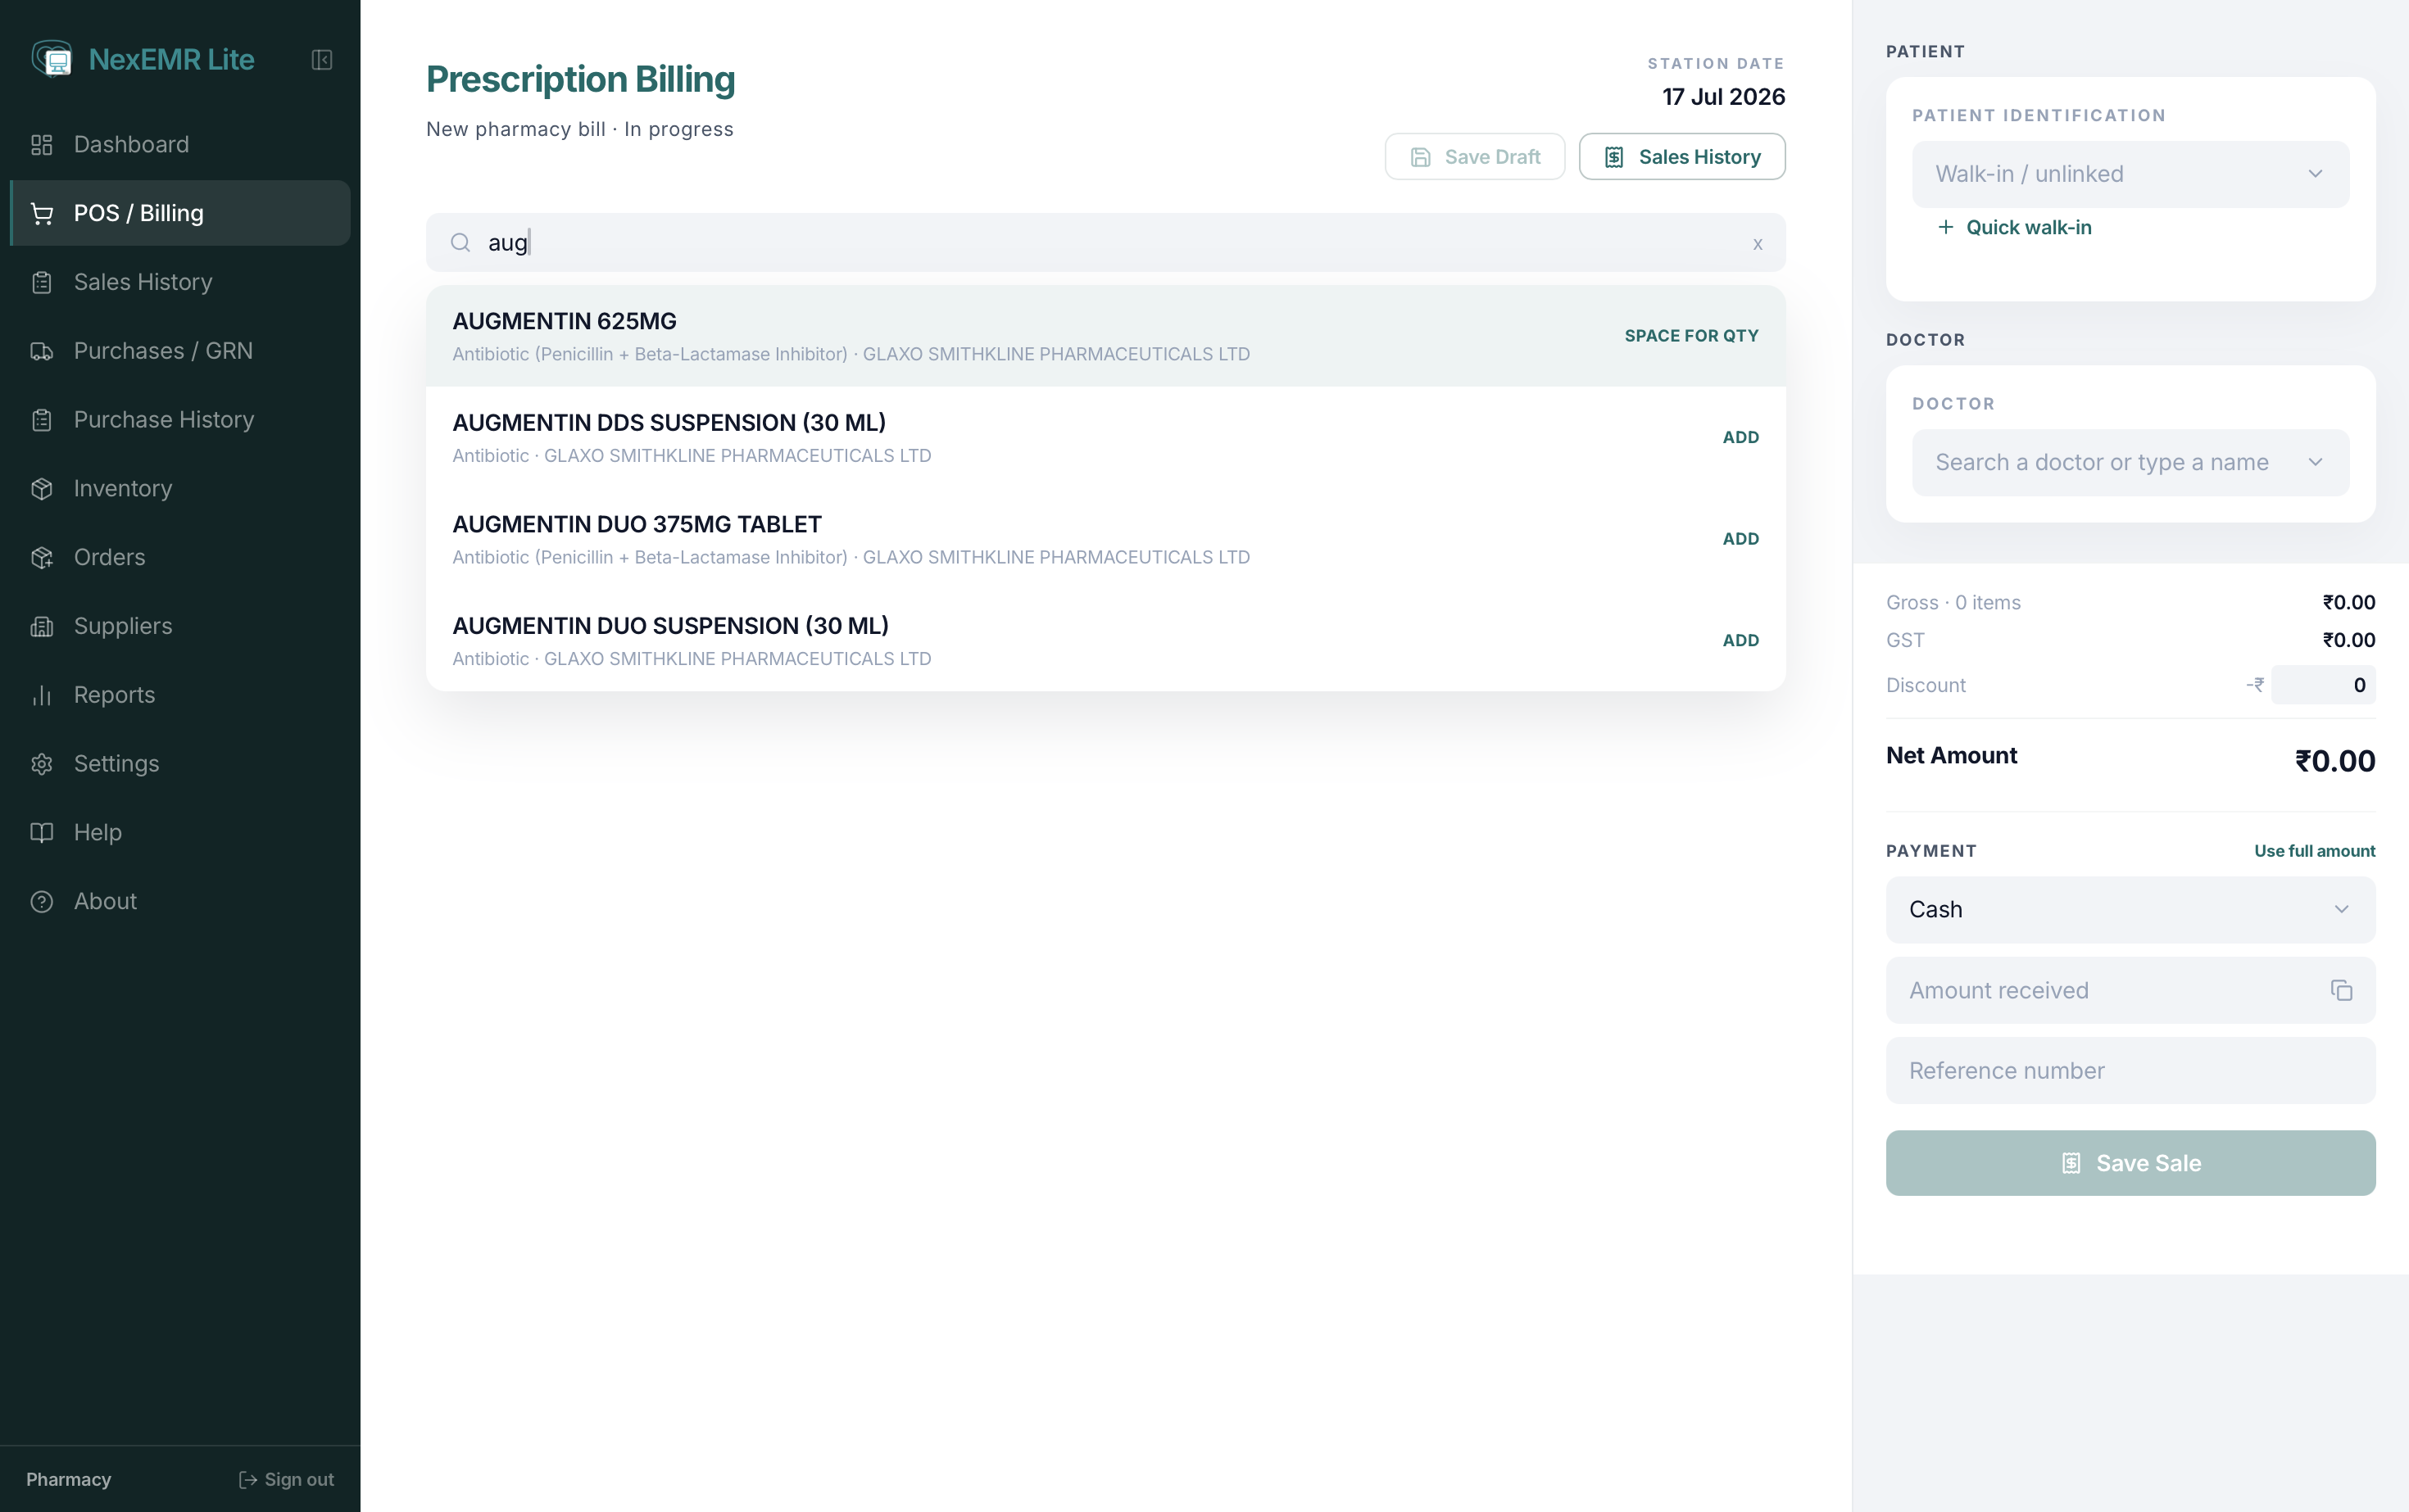
Task: Collapse the sidebar with the panel icon
Action: point(322,60)
